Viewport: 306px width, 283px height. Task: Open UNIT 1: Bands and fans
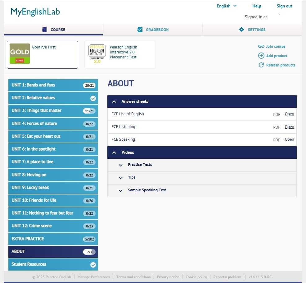pyautogui.click(x=53, y=85)
